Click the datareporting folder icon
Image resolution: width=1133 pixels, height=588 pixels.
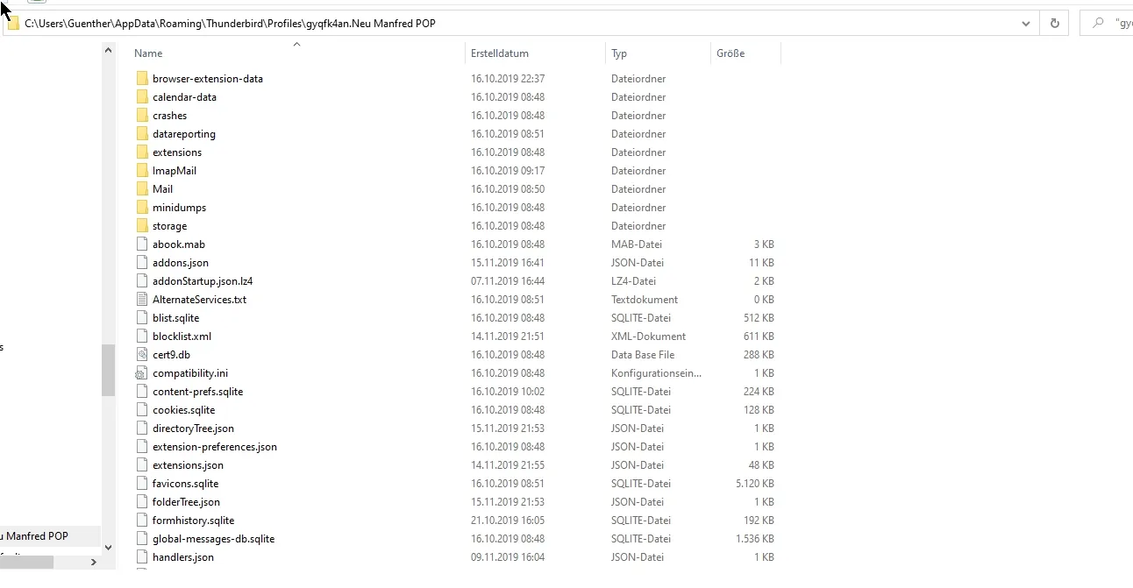pyautogui.click(x=142, y=134)
